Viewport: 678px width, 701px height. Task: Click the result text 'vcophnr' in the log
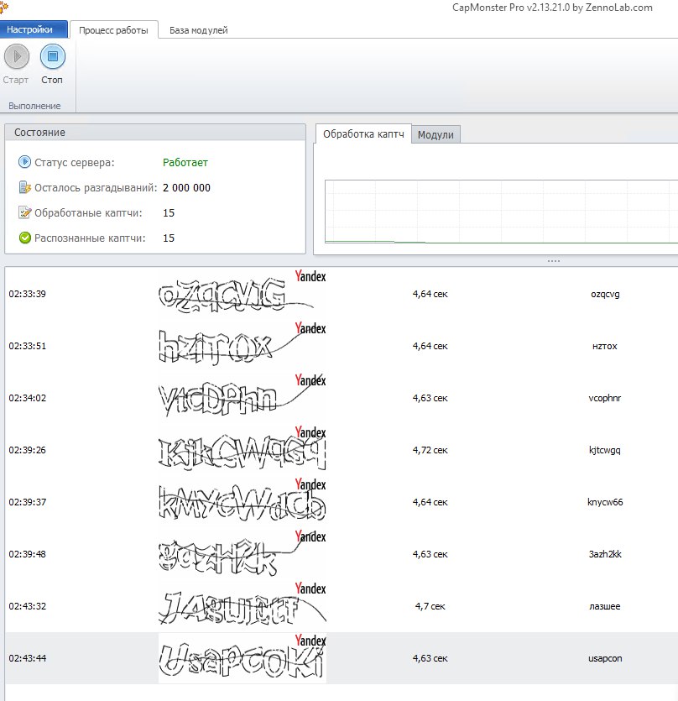click(x=605, y=398)
